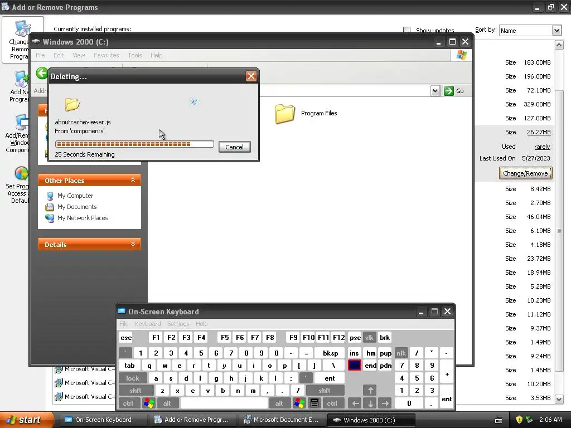Open My Network Places link
Screen dimensions: 571x428
(83, 218)
